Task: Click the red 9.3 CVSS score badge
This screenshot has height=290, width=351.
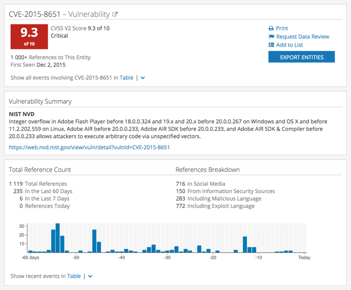Action: click(29, 36)
